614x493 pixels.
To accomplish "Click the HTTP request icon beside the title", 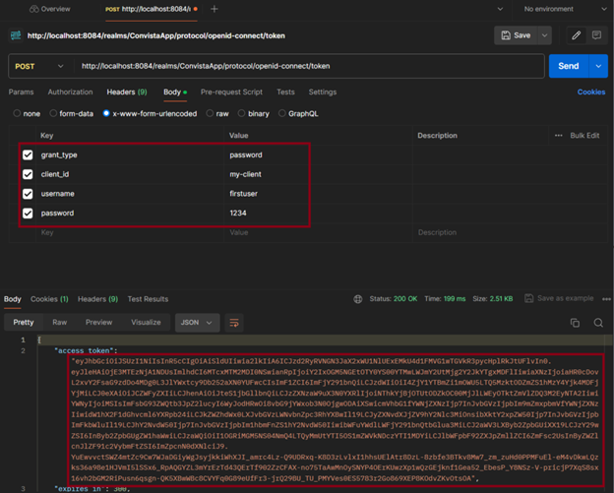I will click(x=16, y=35).
